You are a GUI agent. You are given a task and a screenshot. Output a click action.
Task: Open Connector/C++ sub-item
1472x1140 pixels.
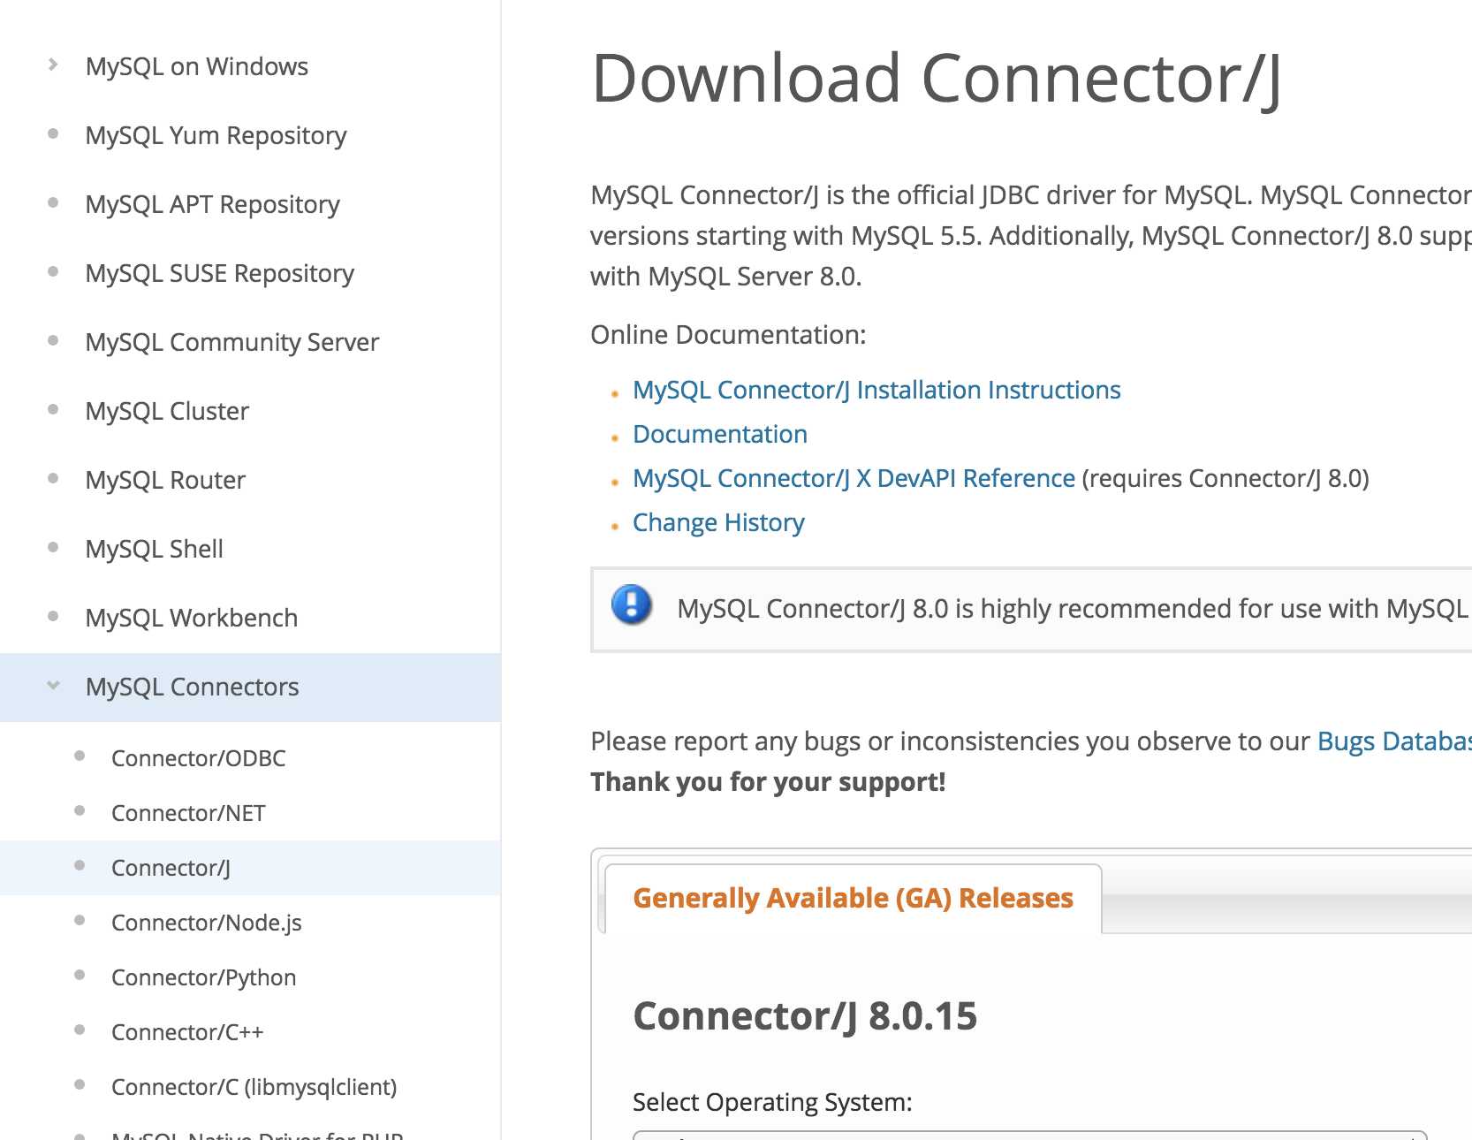(x=187, y=1032)
